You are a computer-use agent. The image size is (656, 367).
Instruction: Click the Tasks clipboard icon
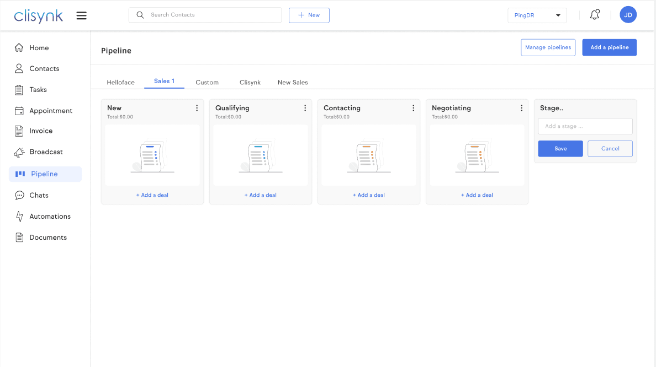[x=19, y=90]
